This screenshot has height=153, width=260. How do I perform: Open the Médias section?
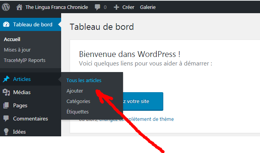(x=22, y=92)
